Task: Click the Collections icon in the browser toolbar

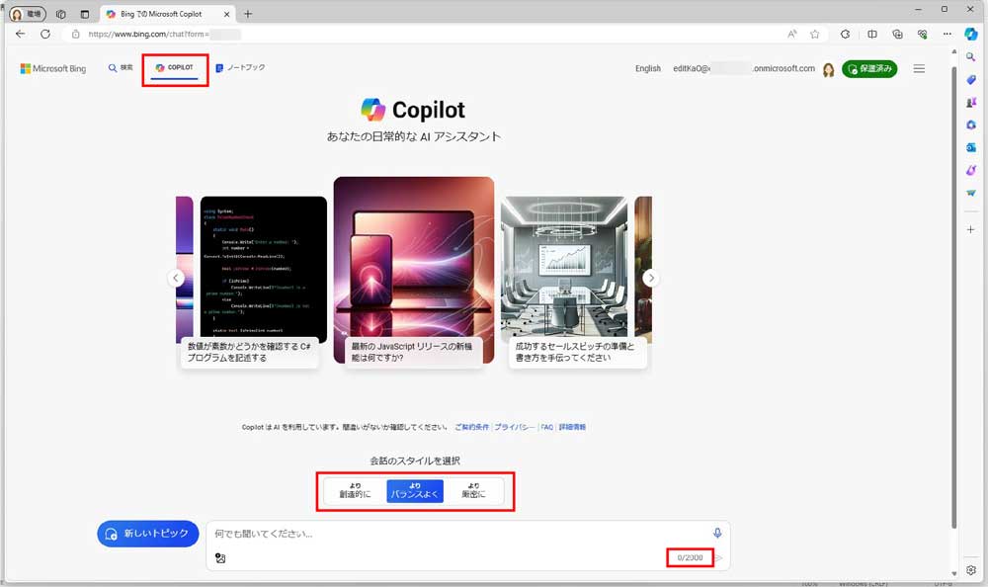Action: click(897, 34)
